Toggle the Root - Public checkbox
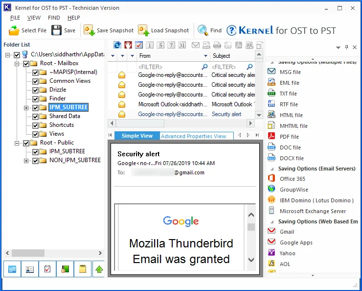Viewport: 362px width, 291px height. [x=26, y=143]
